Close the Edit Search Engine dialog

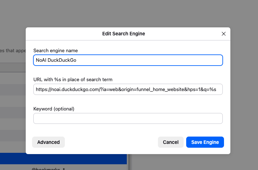pos(223,34)
